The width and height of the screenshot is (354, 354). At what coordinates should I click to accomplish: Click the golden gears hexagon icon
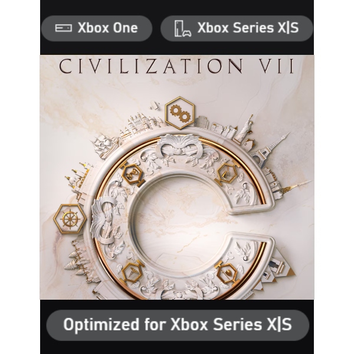coord(180,113)
